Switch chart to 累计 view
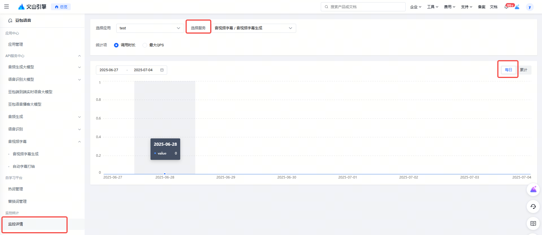542x235 pixels. point(524,70)
